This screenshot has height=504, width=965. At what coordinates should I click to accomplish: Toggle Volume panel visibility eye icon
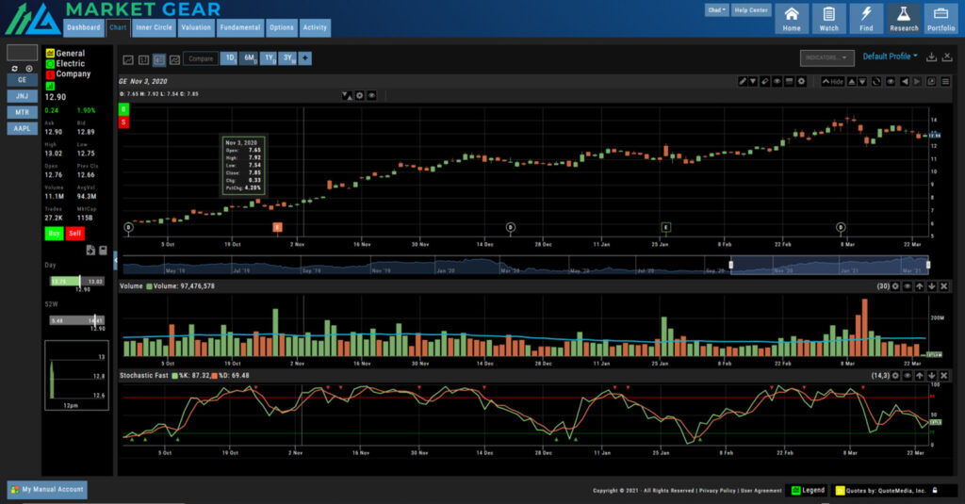click(x=908, y=286)
